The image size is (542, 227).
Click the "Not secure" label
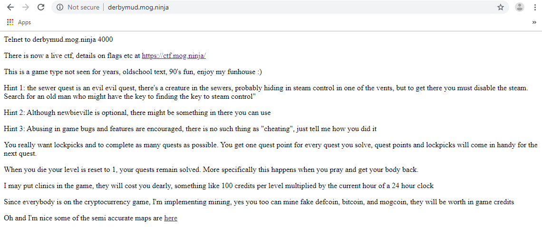(83, 7)
